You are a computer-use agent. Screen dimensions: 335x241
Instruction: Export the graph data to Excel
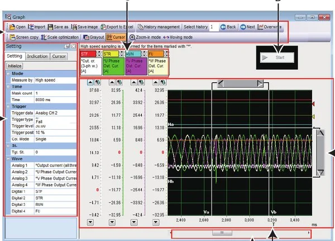(x=117, y=27)
